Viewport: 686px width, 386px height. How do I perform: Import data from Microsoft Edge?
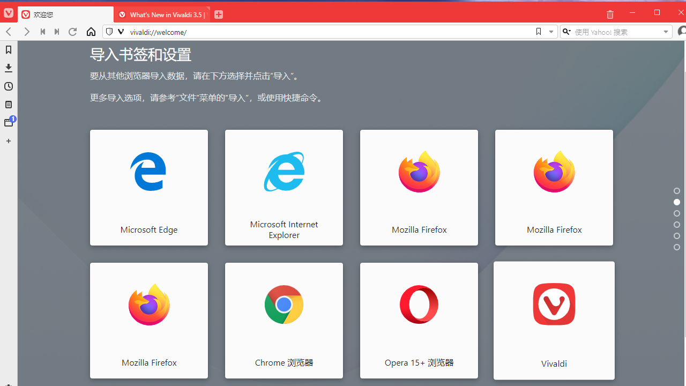click(x=148, y=188)
